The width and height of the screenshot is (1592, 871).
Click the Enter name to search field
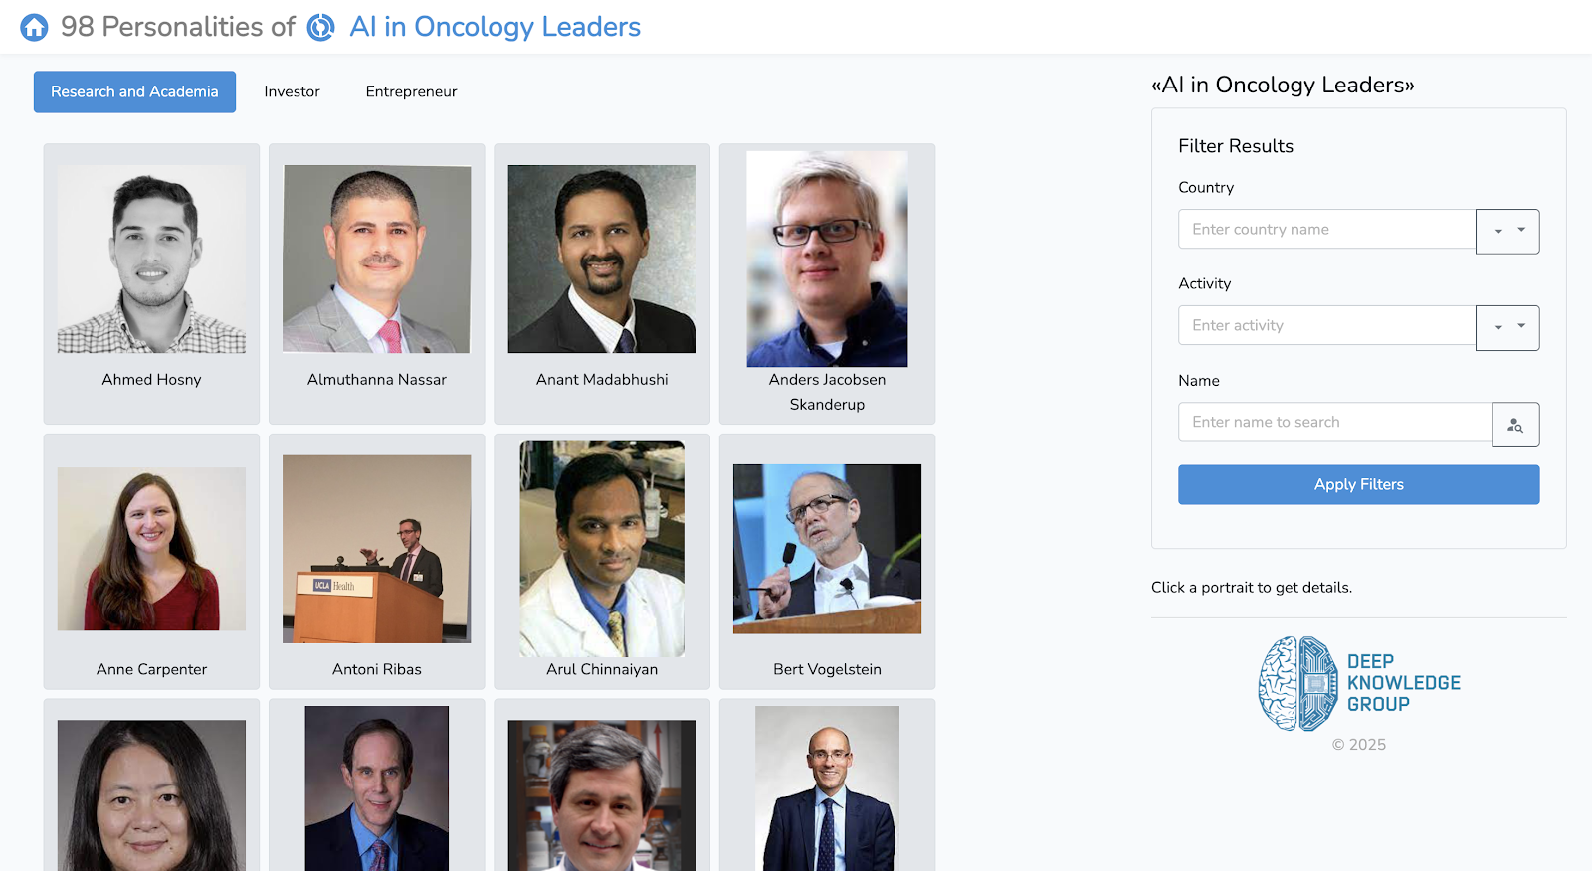(x=1334, y=422)
